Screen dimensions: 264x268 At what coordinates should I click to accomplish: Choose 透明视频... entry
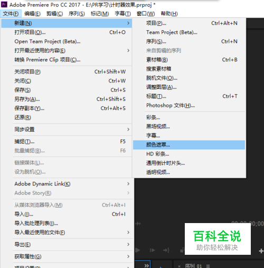(x=189, y=172)
